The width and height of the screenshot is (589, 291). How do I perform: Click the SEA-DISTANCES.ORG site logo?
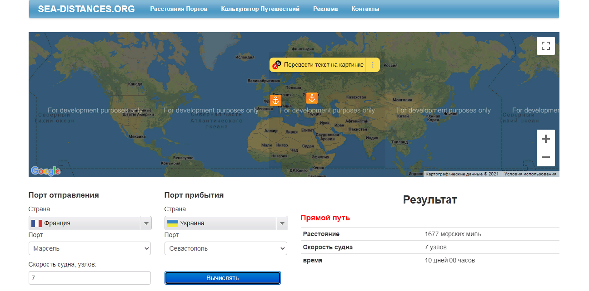point(86,9)
